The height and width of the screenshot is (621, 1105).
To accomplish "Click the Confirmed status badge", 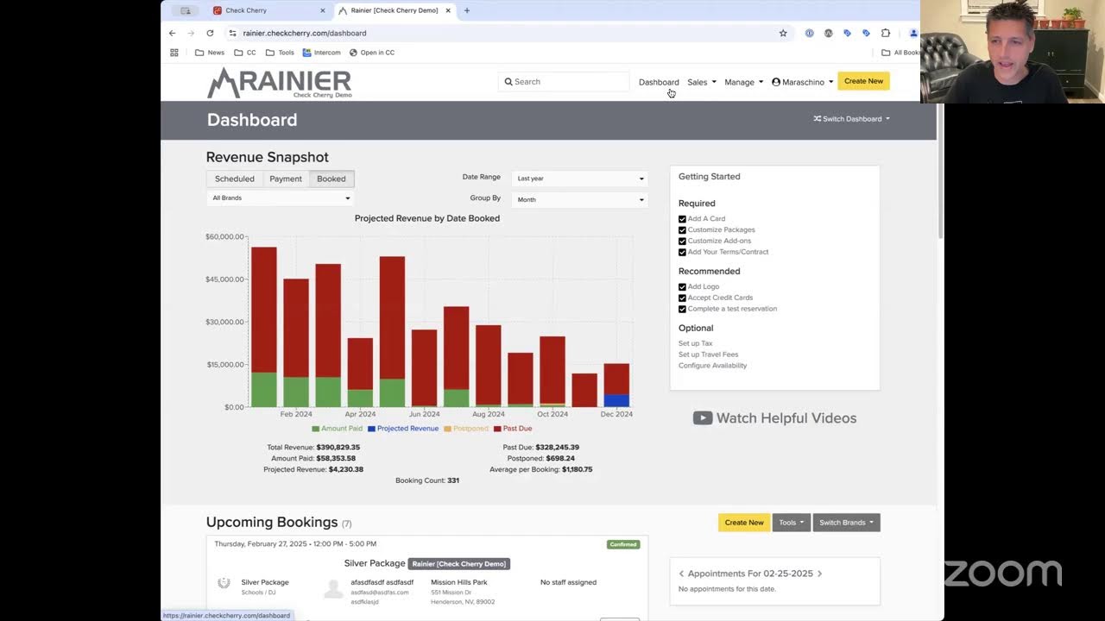I will [x=623, y=544].
